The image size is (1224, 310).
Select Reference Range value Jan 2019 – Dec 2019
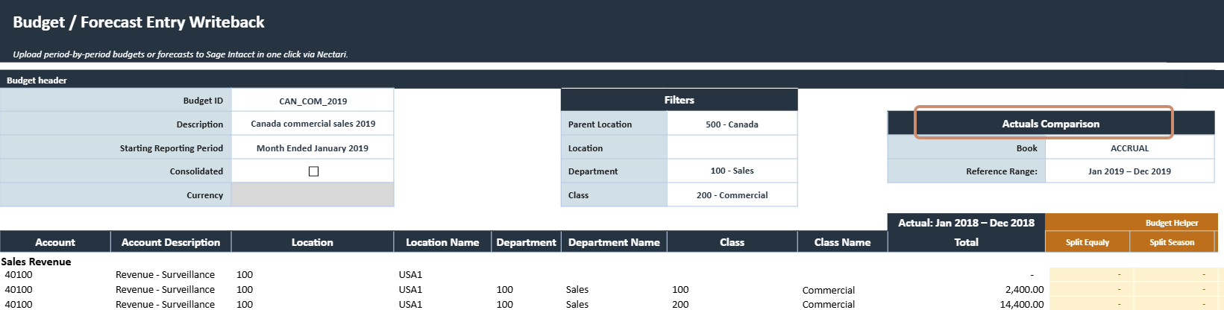tap(1129, 171)
